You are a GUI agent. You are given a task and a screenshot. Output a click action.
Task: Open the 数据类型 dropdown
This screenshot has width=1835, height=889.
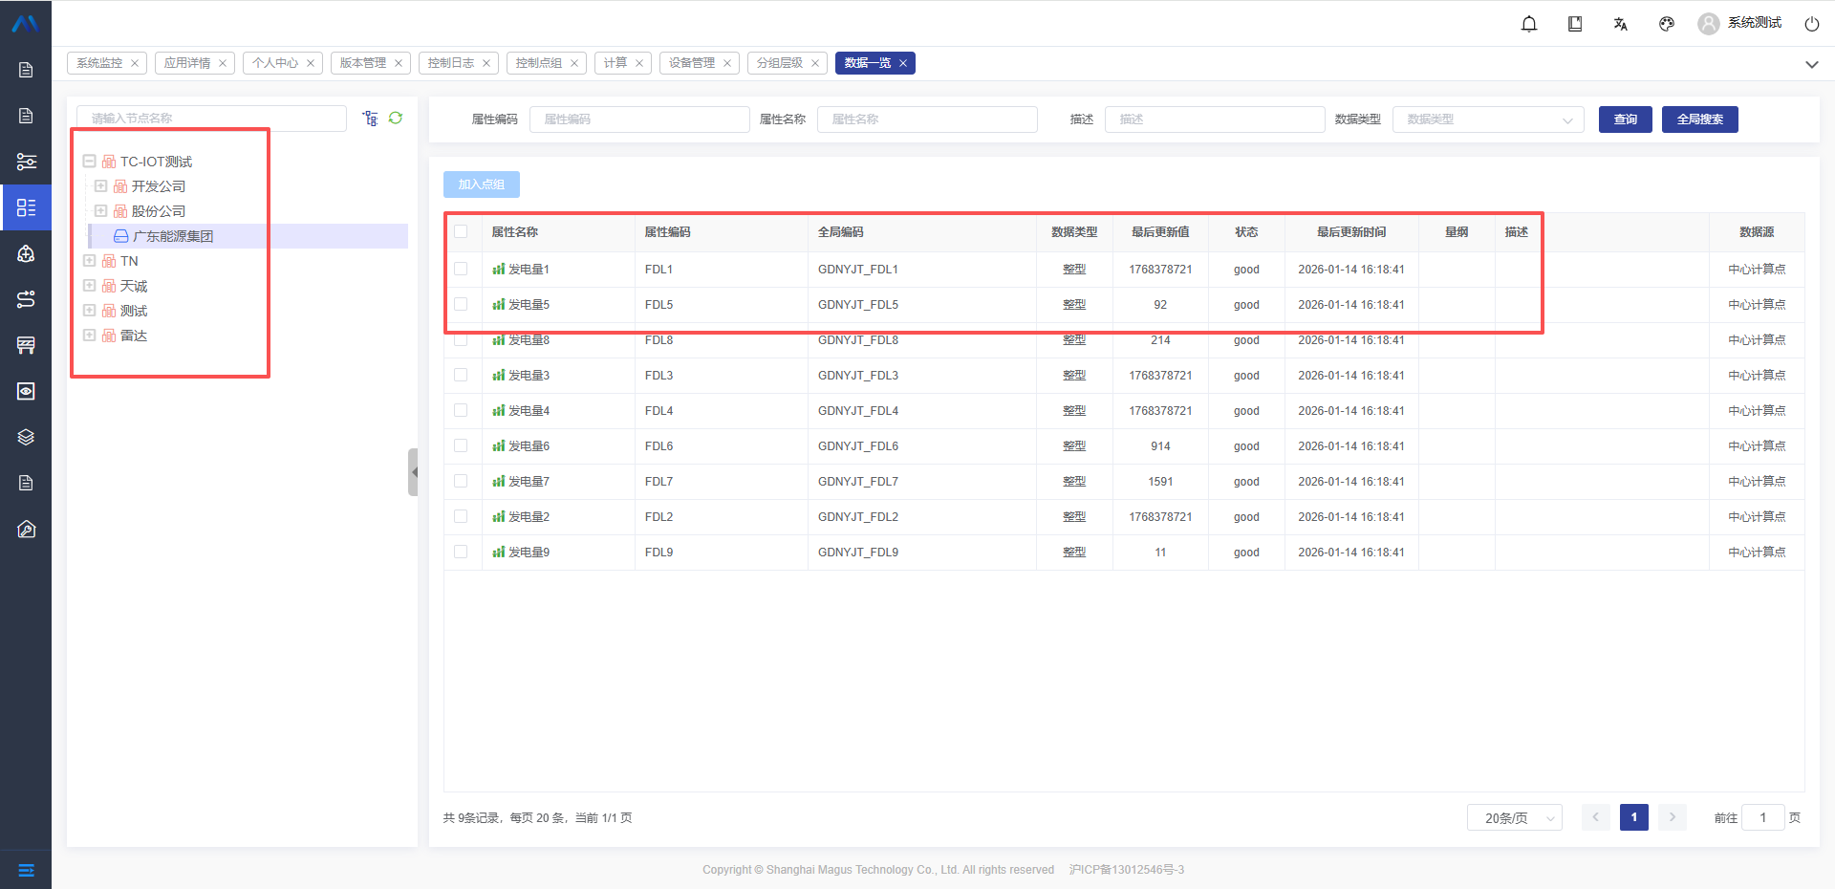[1488, 119]
